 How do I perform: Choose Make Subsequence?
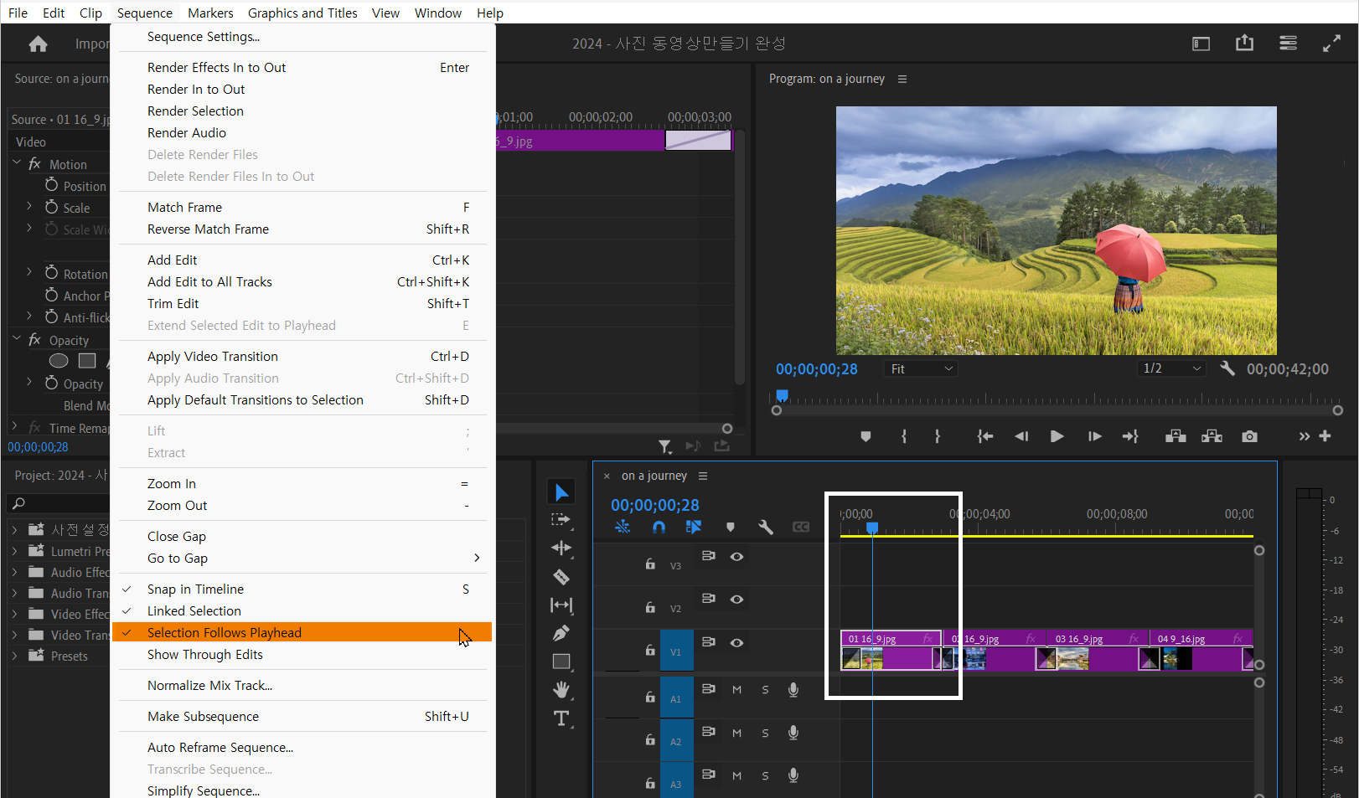point(302,717)
